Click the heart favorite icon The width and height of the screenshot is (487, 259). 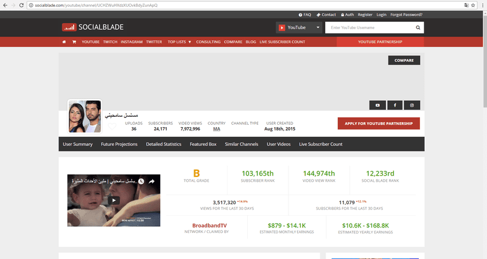(112, 126)
